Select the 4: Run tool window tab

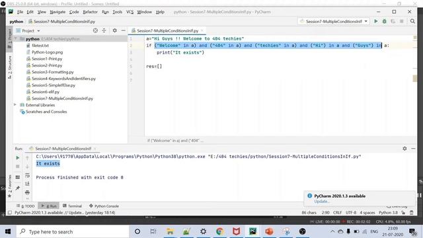pos(49,206)
